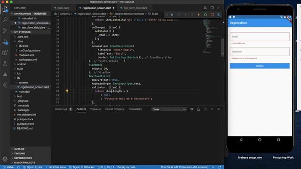Clear the output panel
The image size is (301, 169).
click(192, 109)
